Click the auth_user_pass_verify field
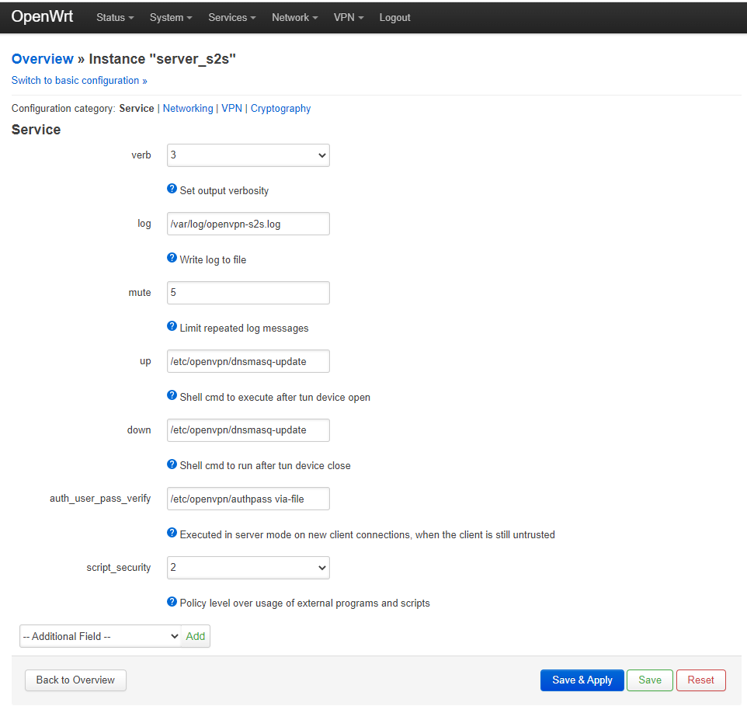Screen dimensions: 747x713 pos(248,499)
